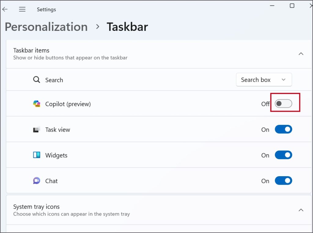Go to Personalization breadcrumb
The width and height of the screenshot is (313, 233).
46,27
